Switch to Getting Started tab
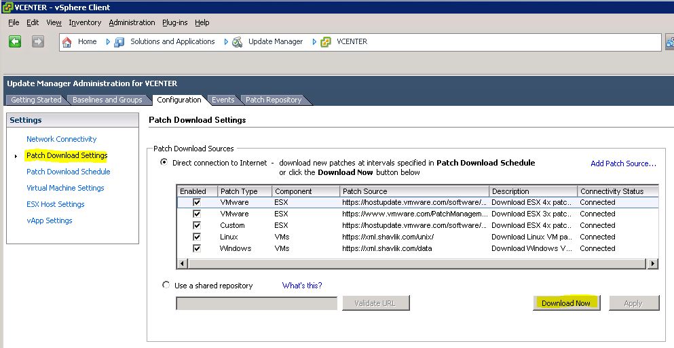Screen dimensions: 674x348 pyautogui.click(x=36, y=100)
